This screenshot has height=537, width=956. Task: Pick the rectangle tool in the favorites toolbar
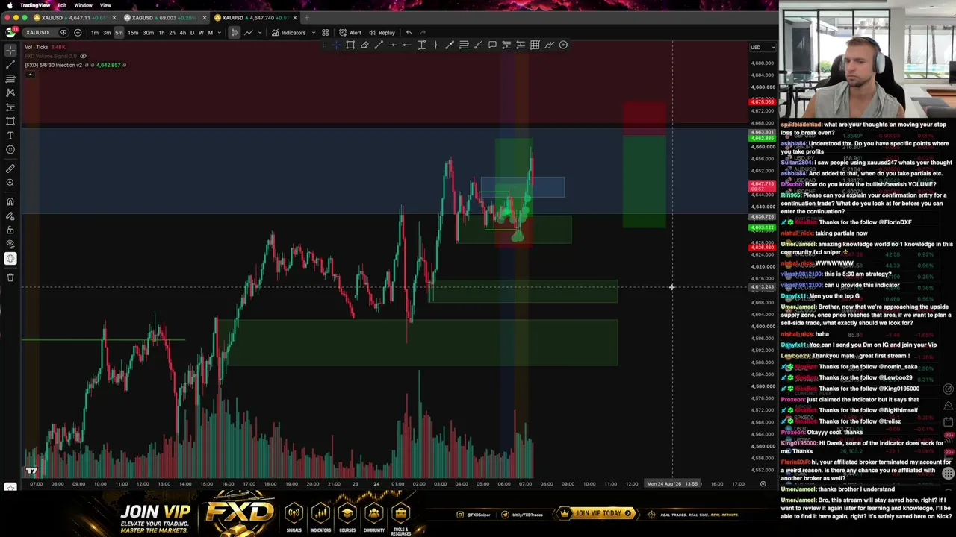tap(350, 45)
